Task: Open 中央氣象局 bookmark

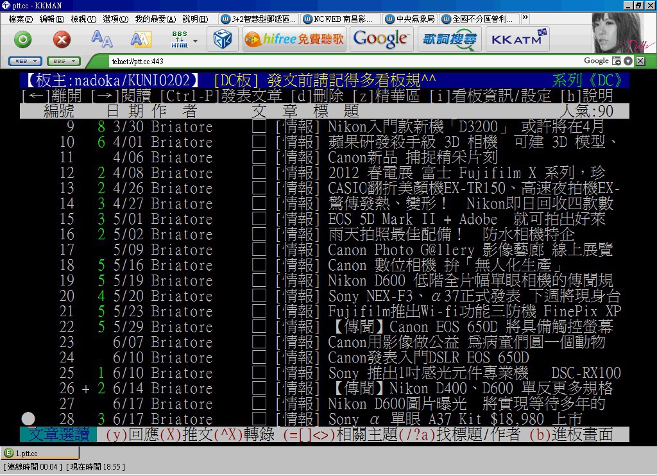Action: pyautogui.click(x=411, y=19)
